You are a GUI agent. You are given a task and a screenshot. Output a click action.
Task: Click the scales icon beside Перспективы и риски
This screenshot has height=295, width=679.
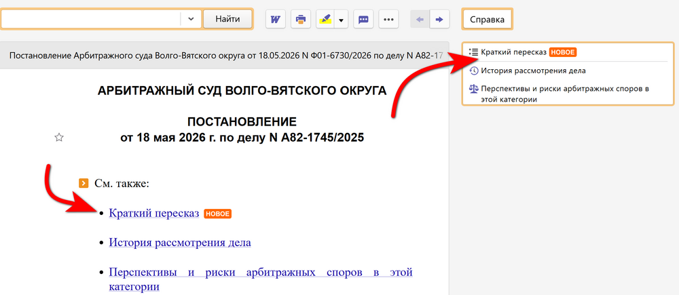[473, 89]
